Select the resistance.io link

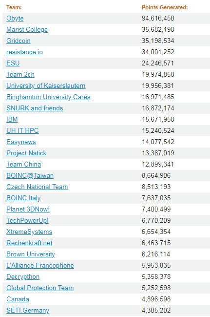pyautogui.click(x=25, y=52)
